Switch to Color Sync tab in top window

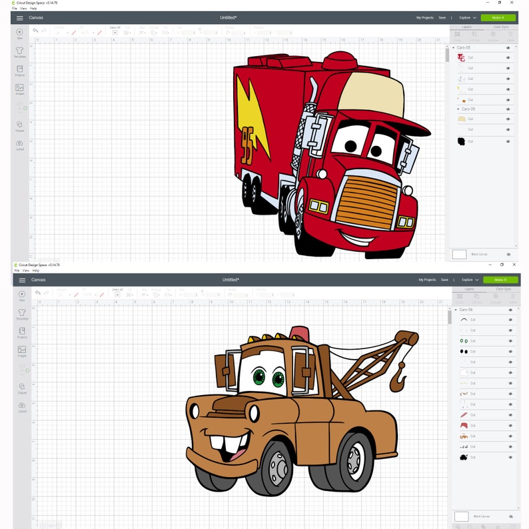[501, 27]
